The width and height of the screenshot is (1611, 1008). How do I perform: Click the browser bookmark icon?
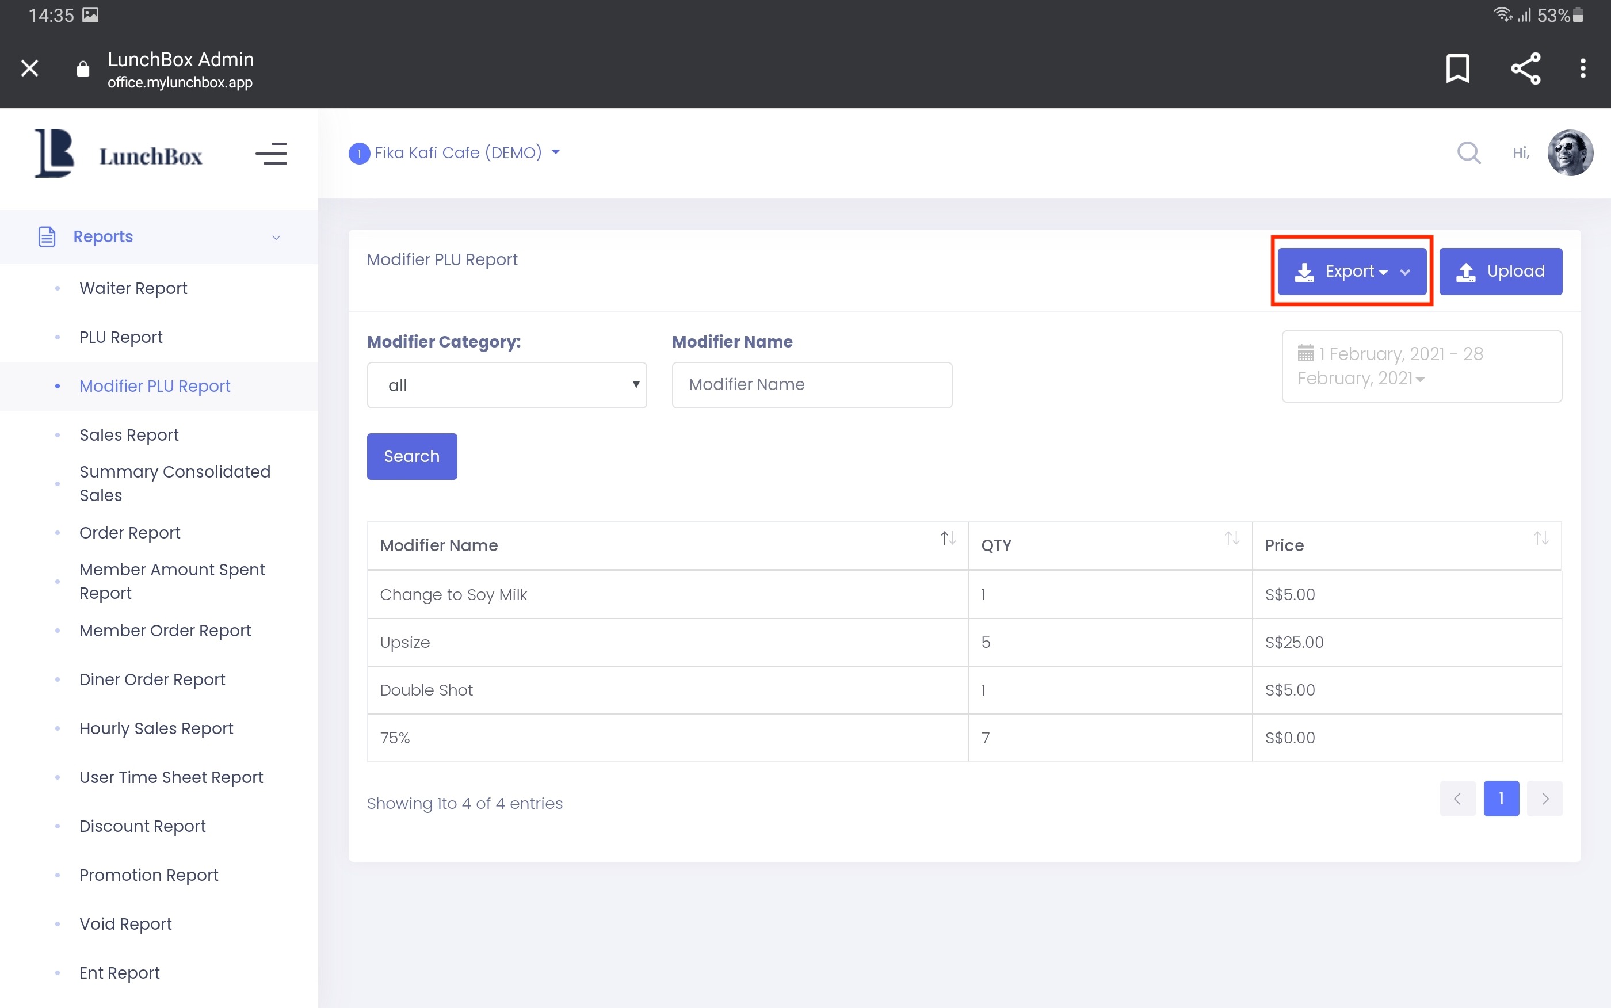click(1457, 68)
